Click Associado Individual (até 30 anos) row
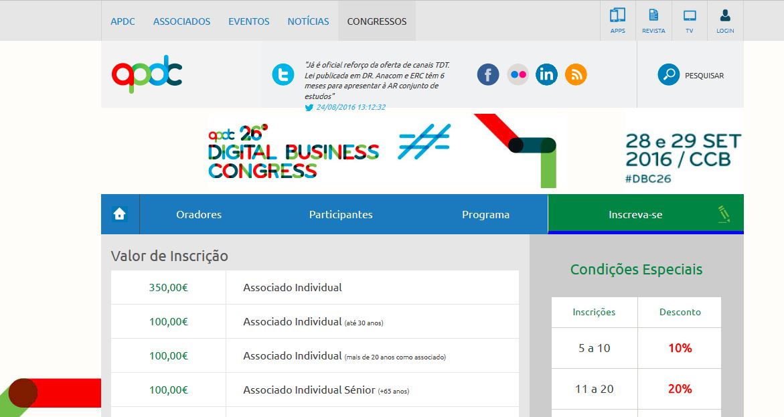The width and height of the screenshot is (784, 417). [x=313, y=322]
